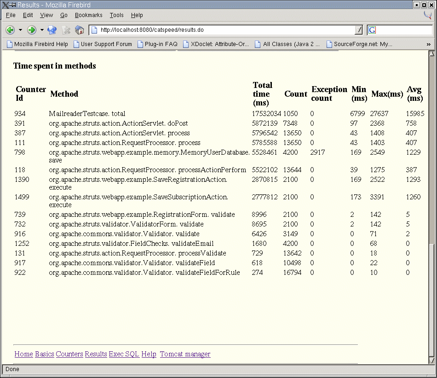
Task: Open the Tools menu
Action: point(116,15)
